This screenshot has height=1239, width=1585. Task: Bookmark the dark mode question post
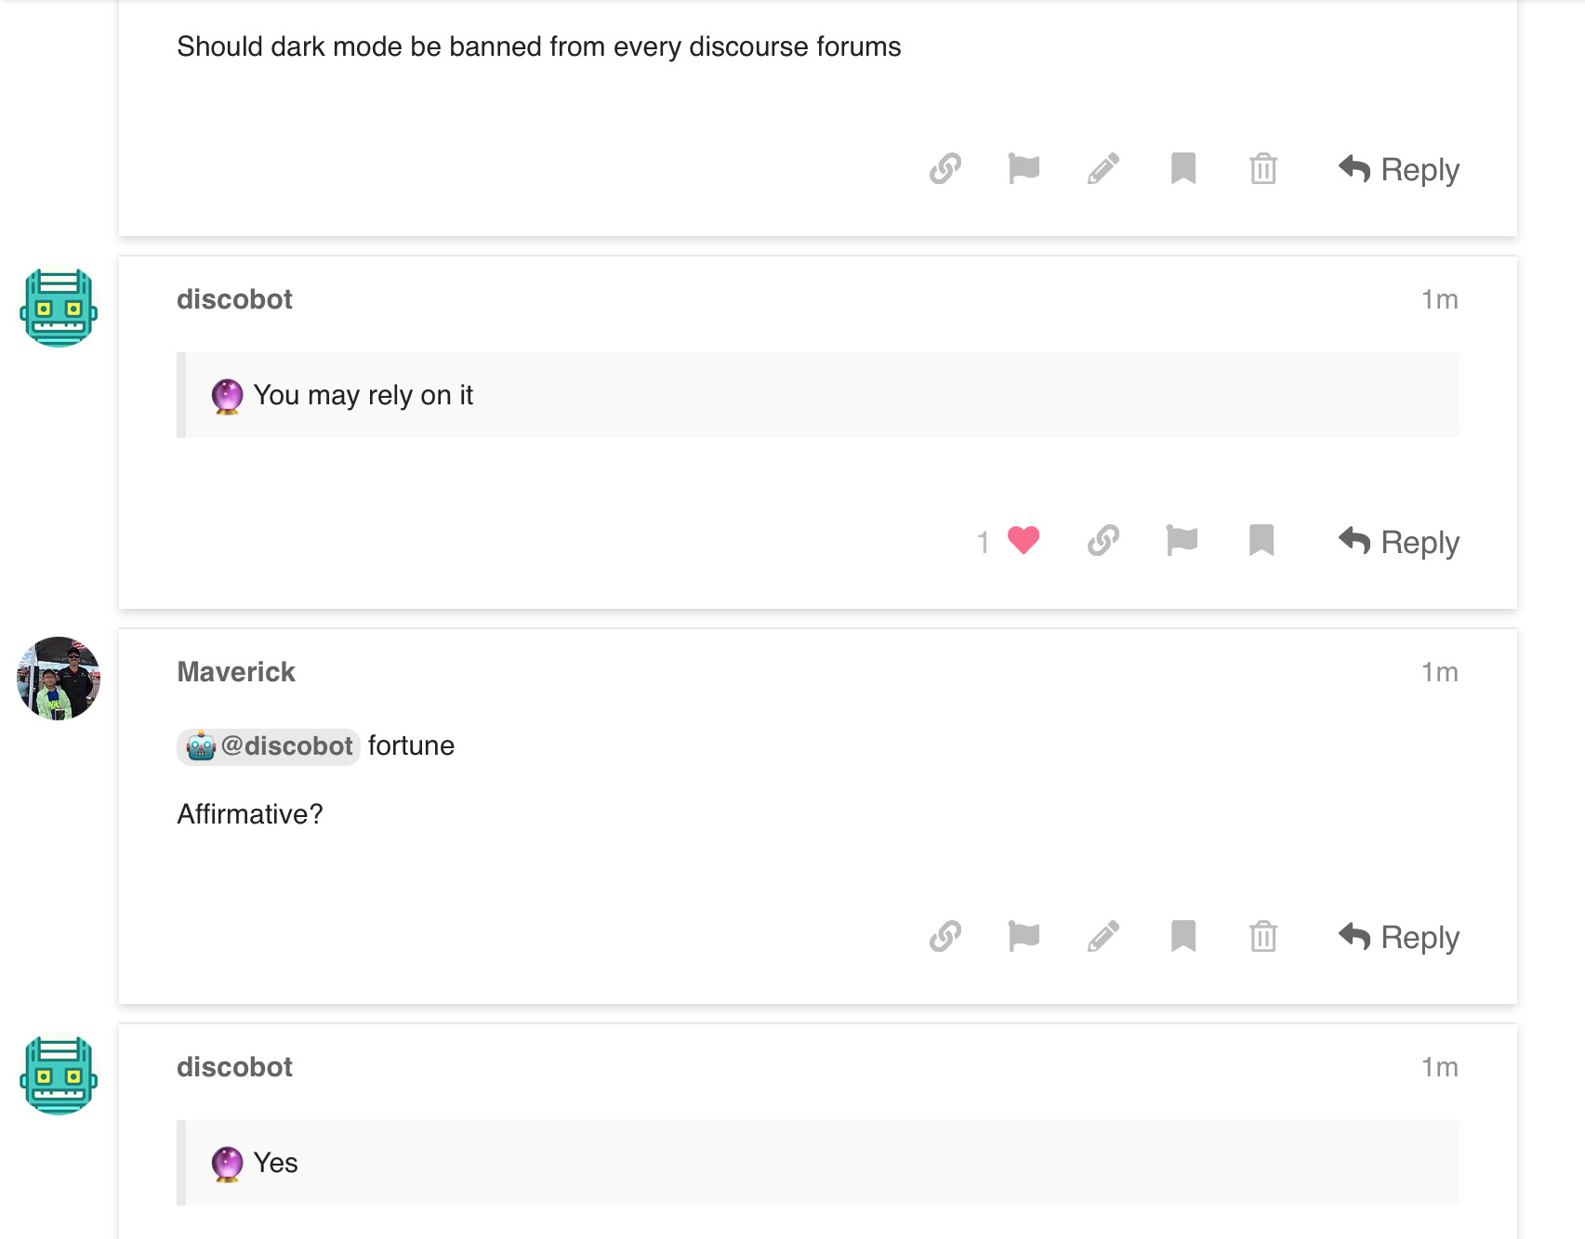tap(1182, 169)
